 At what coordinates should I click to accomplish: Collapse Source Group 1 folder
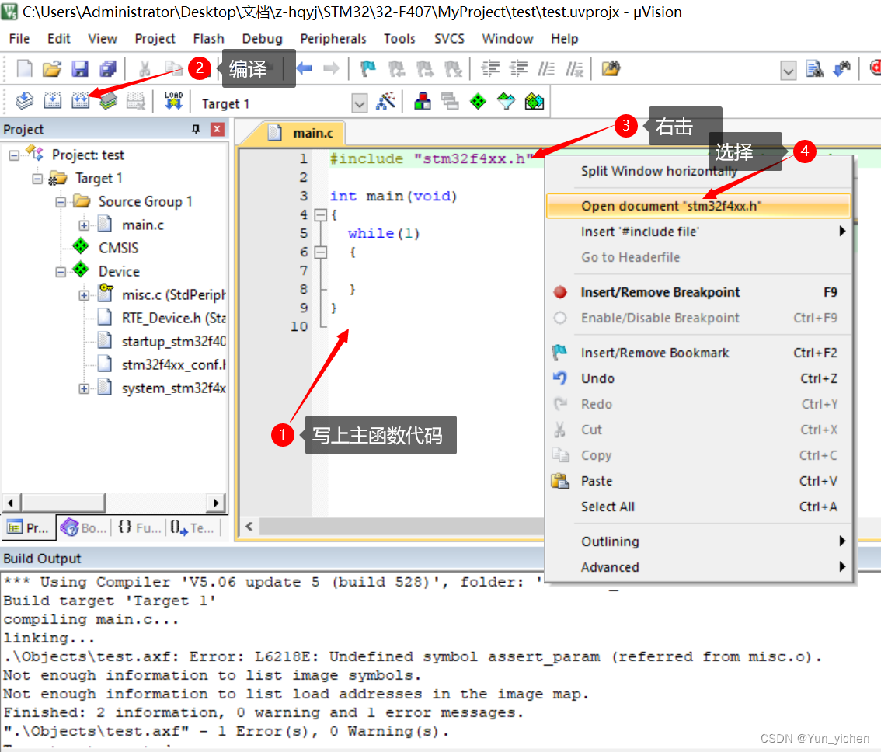coord(61,202)
